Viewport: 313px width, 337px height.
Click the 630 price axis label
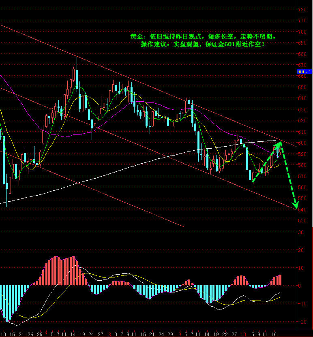pyautogui.click(x=302, y=110)
